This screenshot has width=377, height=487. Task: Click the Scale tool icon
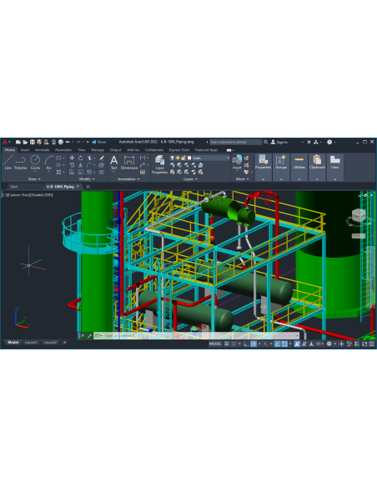click(x=81, y=172)
